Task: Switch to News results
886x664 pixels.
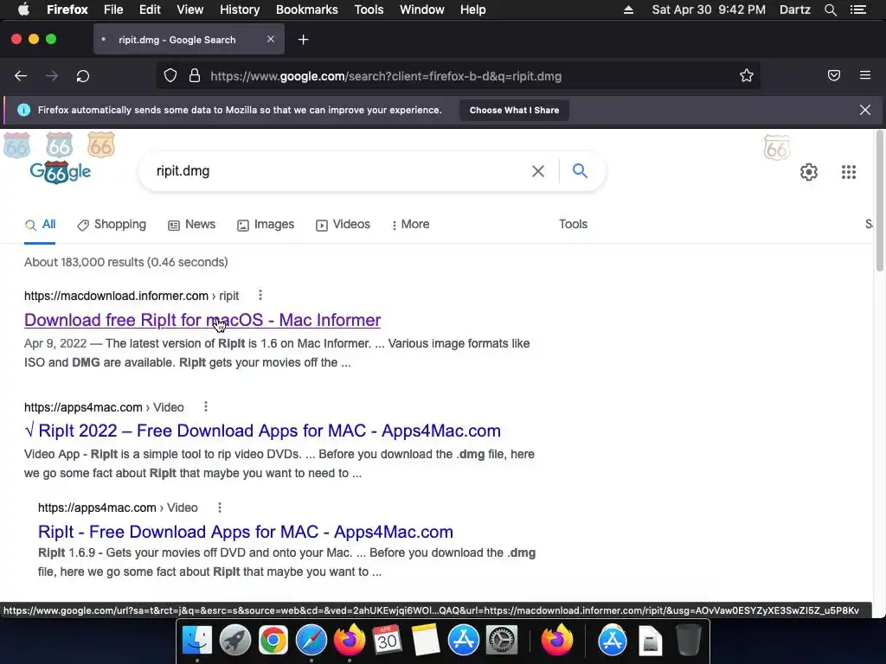Action: (x=191, y=225)
